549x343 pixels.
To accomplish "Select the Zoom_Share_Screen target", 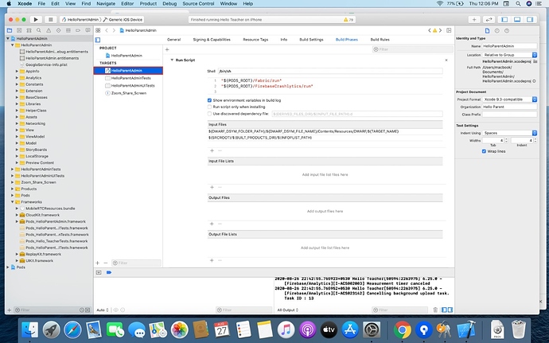I will (128, 94).
